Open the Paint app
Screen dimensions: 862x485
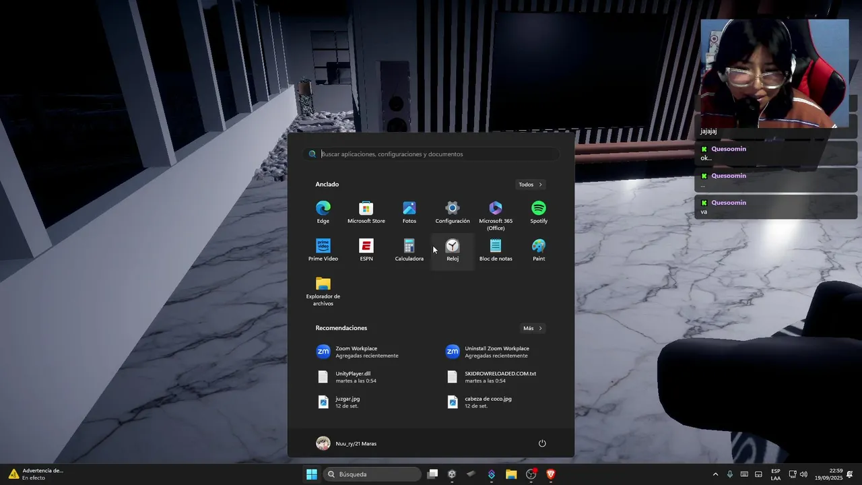click(539, 250)
